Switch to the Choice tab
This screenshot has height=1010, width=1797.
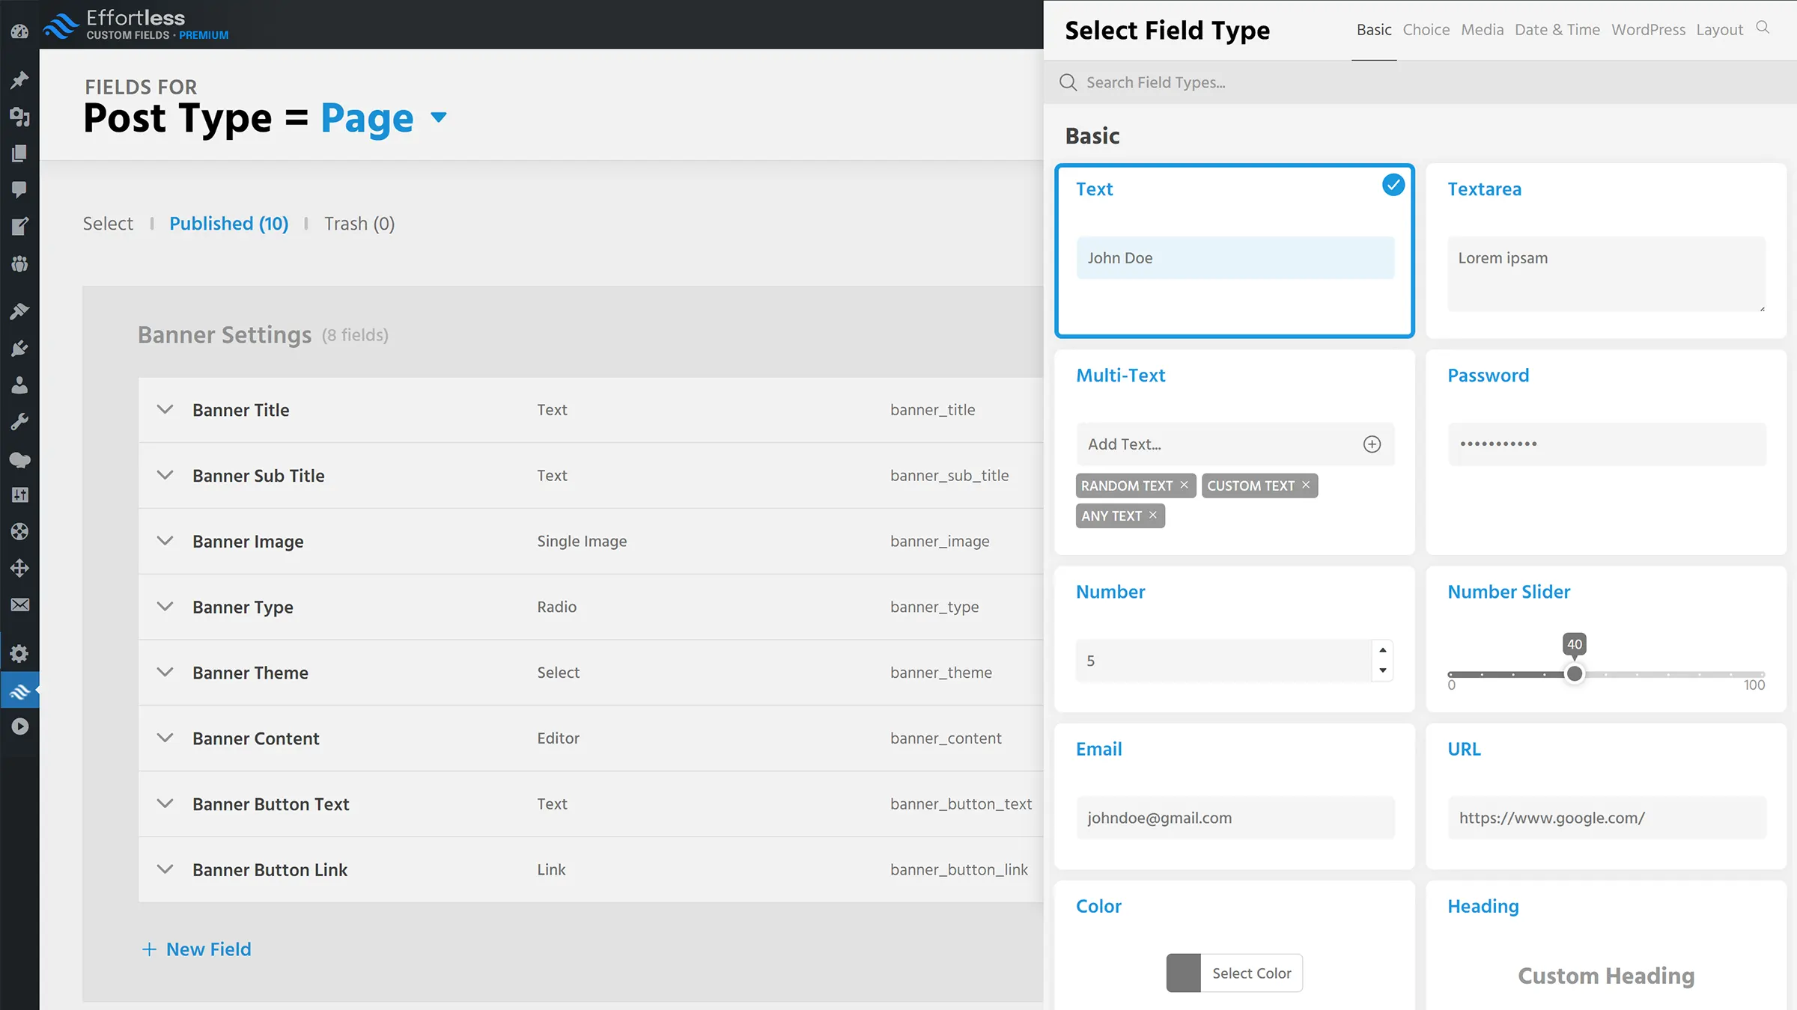pos(1426,29)
